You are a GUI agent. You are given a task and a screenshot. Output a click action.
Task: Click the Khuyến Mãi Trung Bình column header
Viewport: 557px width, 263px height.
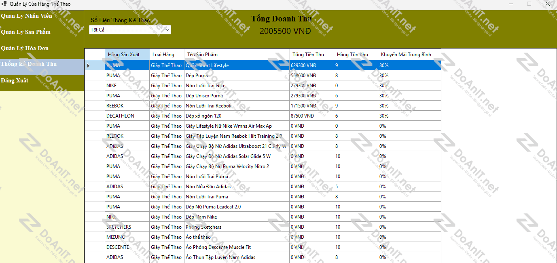(409, 55)
